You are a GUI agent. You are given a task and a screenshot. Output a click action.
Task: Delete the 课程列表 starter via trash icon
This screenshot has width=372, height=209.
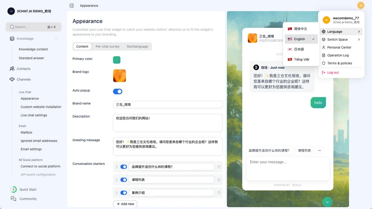tap(219, 180)
